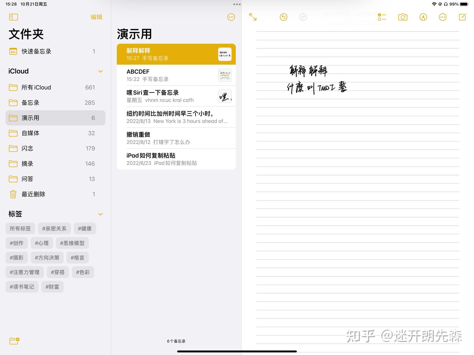This screenshot has height=355, width=474.
Task: Open the camera insert menu
Action: 403,17
